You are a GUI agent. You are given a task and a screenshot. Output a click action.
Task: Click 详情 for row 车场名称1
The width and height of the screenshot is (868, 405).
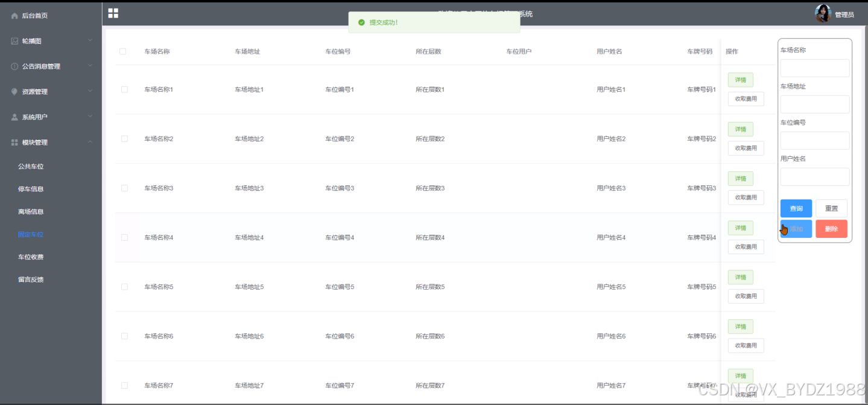[741, 80]
